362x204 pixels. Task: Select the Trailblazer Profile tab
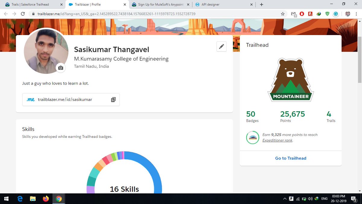(x=97, y=5)
